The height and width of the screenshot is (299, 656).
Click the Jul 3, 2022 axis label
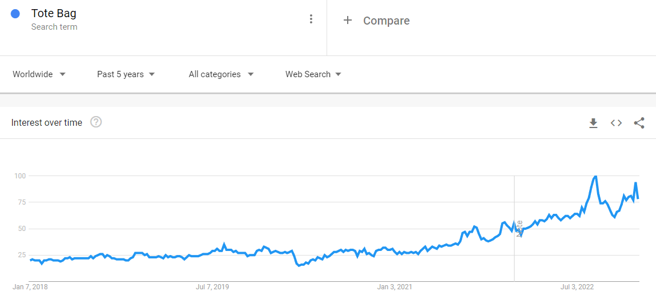577,286
